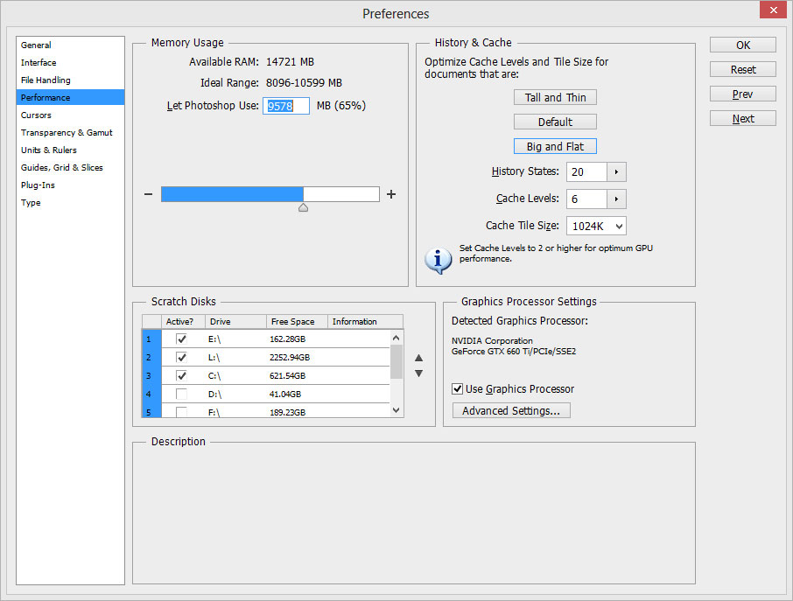This screenshot has width=793, height=601.
Task: Move selected scratch disk down with arrow
Action: pyautogui.click(x=418, y=374)
